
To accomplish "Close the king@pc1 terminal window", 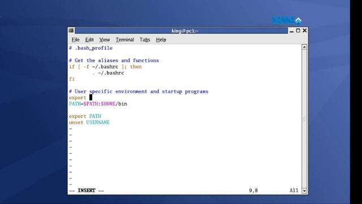I will pos(304,31).
